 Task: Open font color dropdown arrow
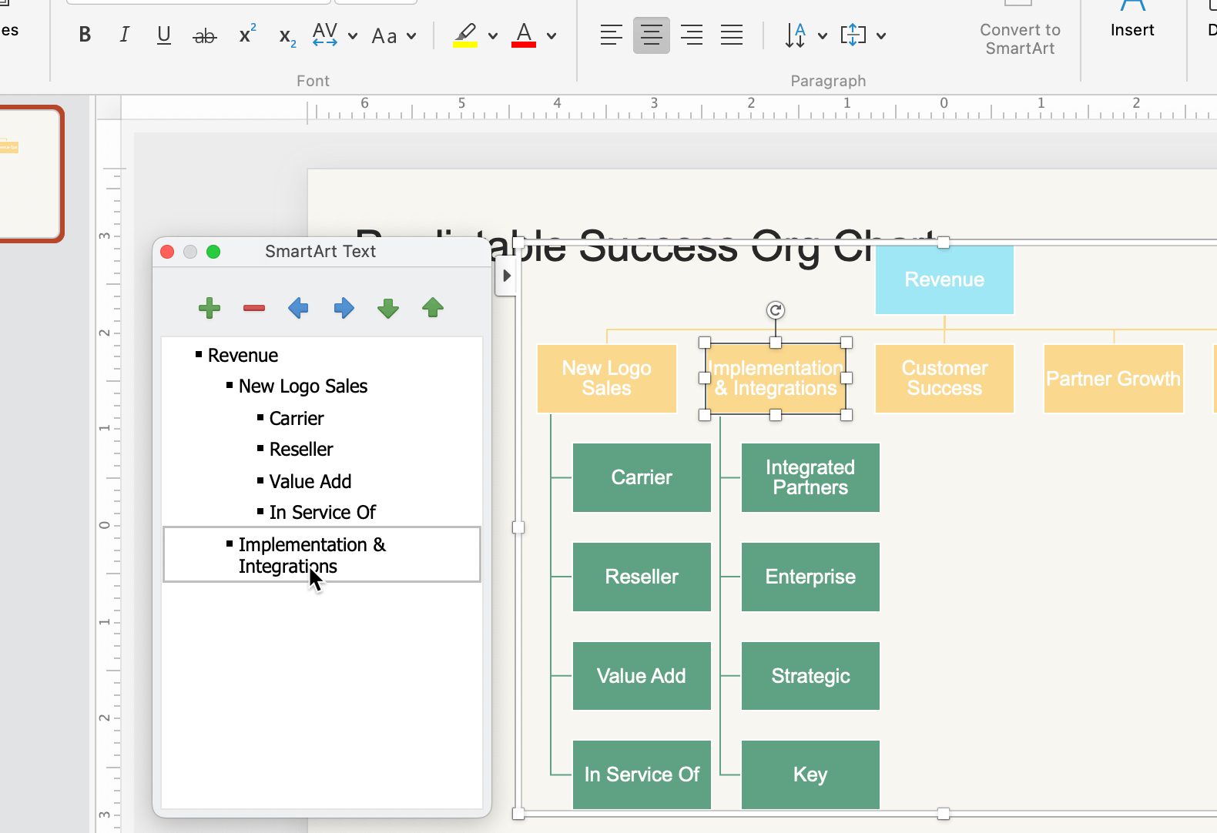tap(552, 36)
